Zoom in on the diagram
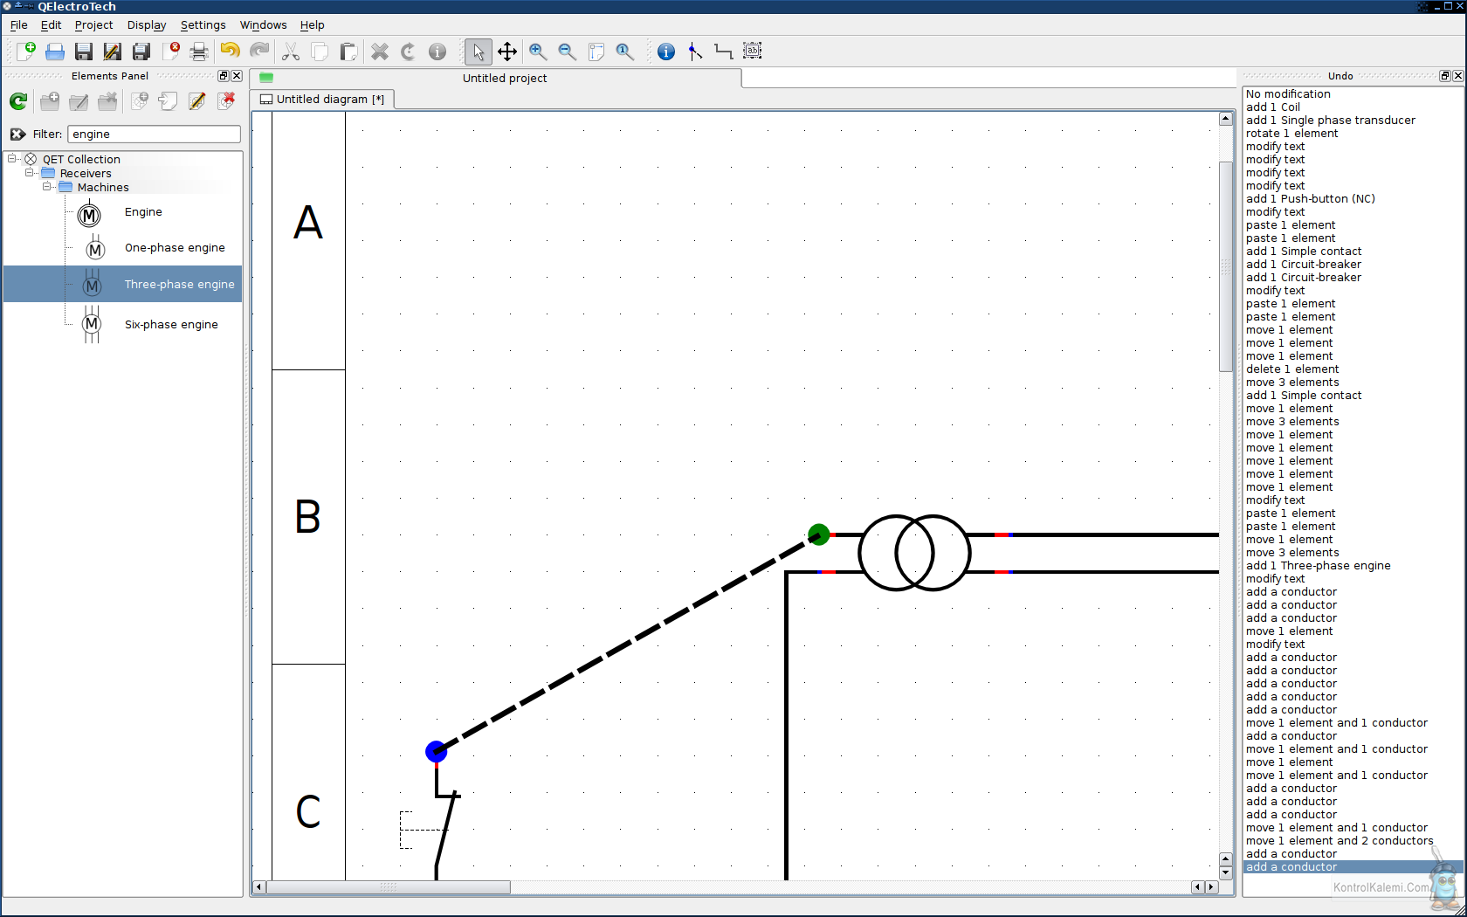The image size is (1467, 917). click(538, 52)
